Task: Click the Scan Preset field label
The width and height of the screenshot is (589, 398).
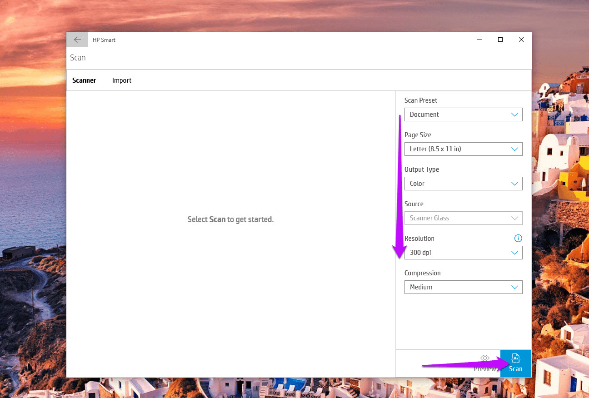Action: (421, 100)
